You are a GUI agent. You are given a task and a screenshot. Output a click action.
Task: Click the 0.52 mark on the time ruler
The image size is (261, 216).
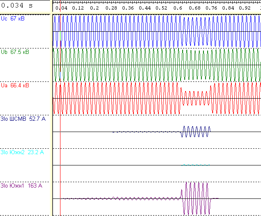click(161, 8)
